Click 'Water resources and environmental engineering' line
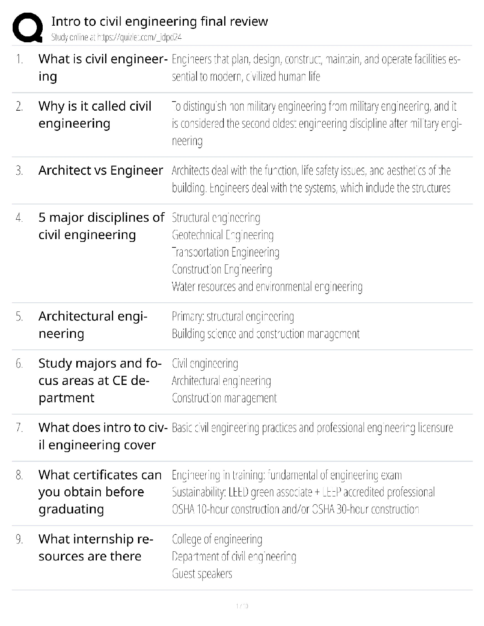This screenshot has height=626, width=484. click(x=267, y=287)
